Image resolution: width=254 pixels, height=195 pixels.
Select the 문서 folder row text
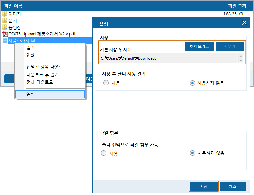click(x=13, y=21)
